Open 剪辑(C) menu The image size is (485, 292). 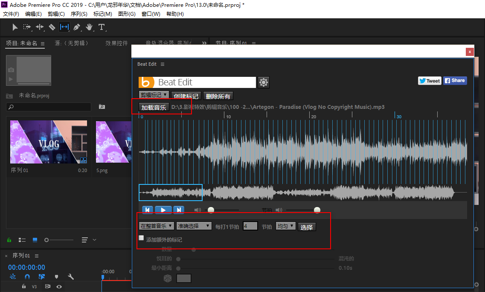pos(56,14)
